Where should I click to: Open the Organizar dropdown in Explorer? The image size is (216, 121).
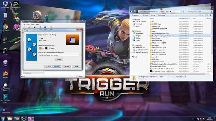point(136,15)
